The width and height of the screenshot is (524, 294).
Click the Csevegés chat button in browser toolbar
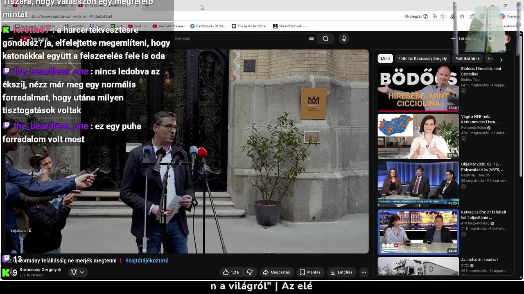510,16
